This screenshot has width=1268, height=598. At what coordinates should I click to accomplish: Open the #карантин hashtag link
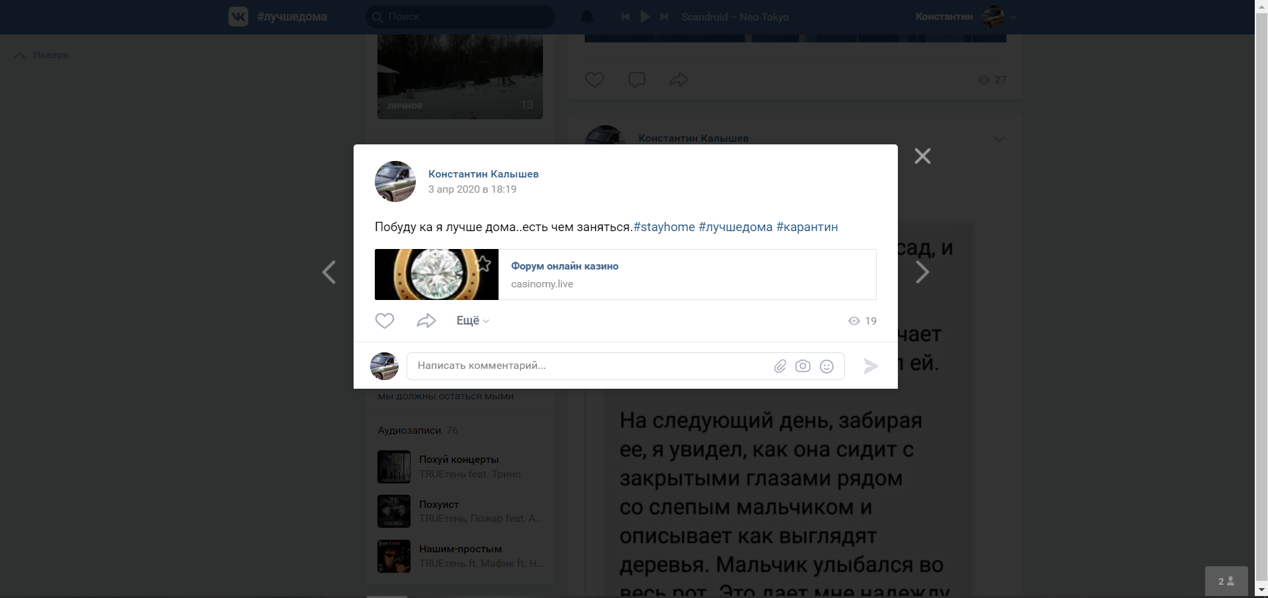point(807,227)
